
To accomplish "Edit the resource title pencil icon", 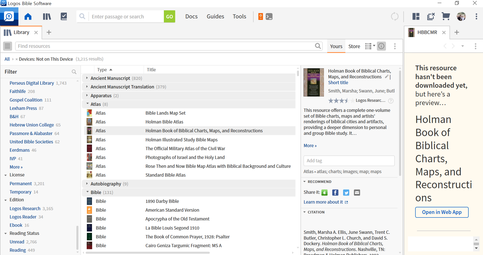I will (x=386, y=77).
